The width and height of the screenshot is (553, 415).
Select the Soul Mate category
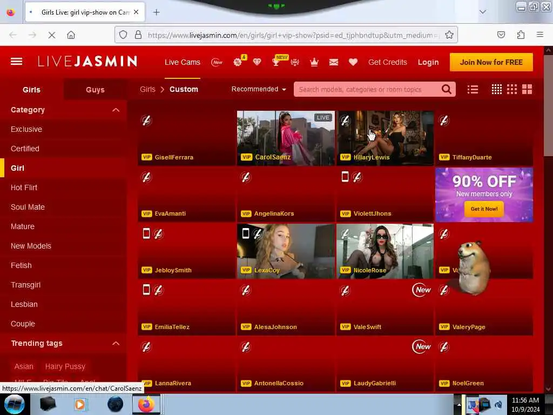[x=28, y=207]
